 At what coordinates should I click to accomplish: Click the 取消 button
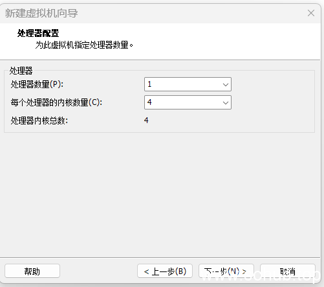click(288, 271)
